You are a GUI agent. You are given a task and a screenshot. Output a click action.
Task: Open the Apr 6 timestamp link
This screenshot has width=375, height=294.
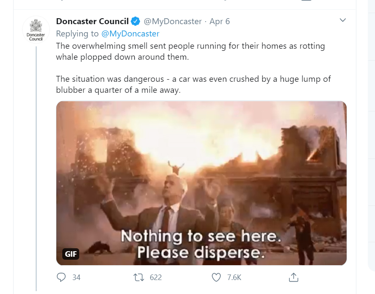[x=219, y=21]
